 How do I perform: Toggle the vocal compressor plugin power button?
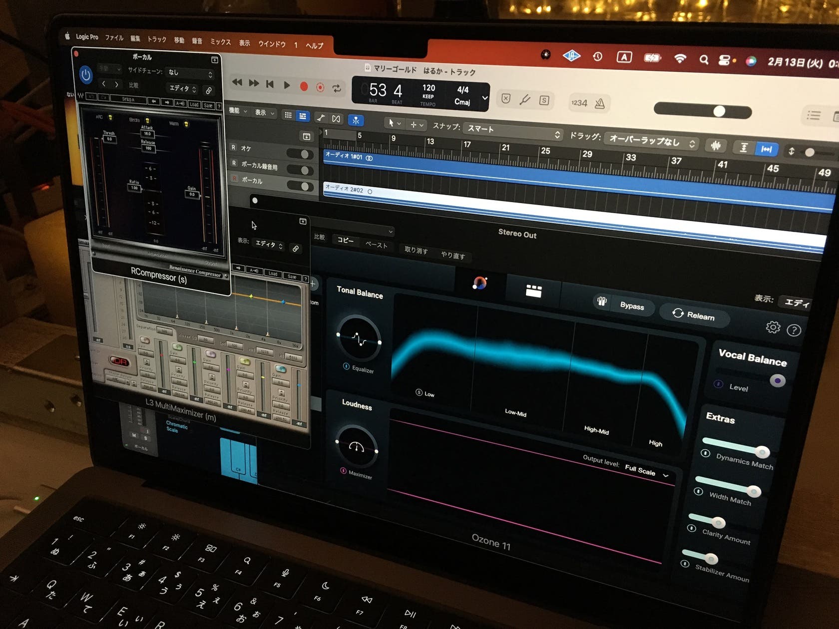[86, 75]
